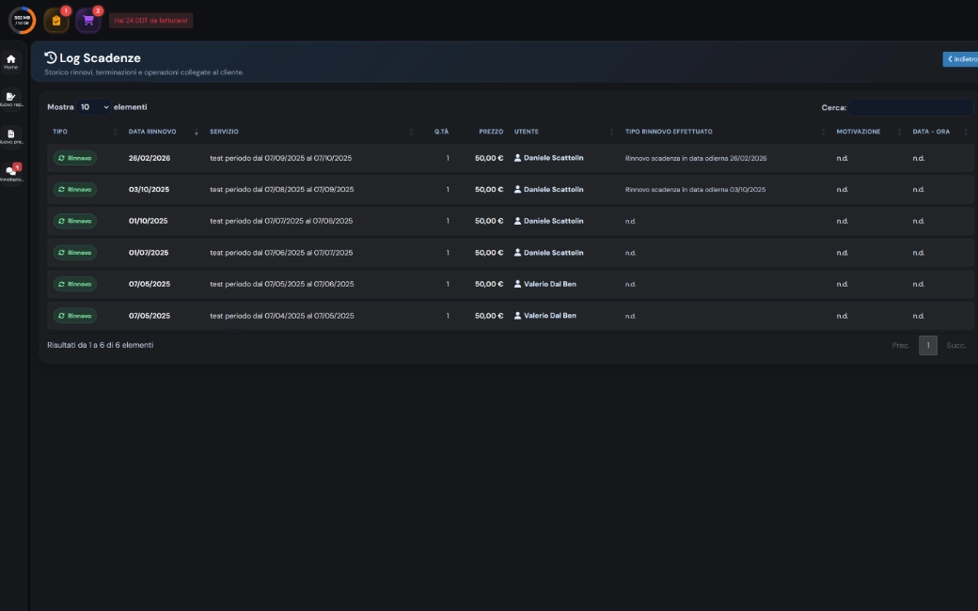The image size is (978, 611).
Task: Click the Rinnovo badge in the 03/10/2025 row
Action: [x=75, y=190]
